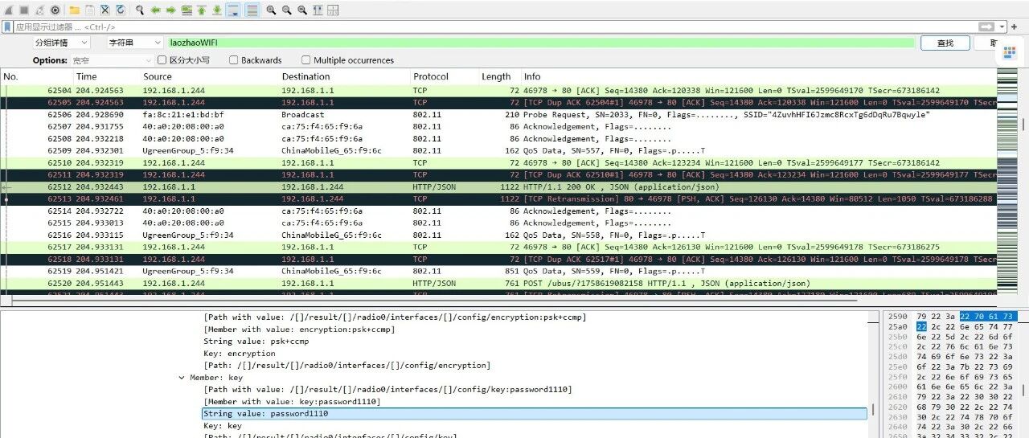Open the 字符串 search type dropdown
Viewport: 1029px width, 438px height.
coord(134,43)
